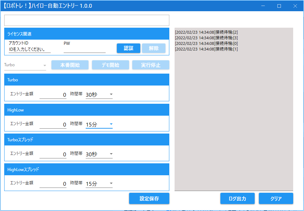Viewport: 304px width, 211px height.
Task: Click the empty text box at top
Action: (86, 20)
